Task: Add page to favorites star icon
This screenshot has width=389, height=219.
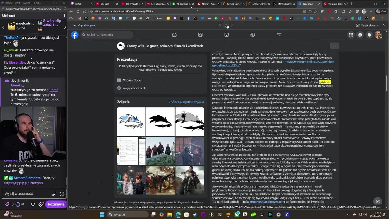Action: point(315,11)
